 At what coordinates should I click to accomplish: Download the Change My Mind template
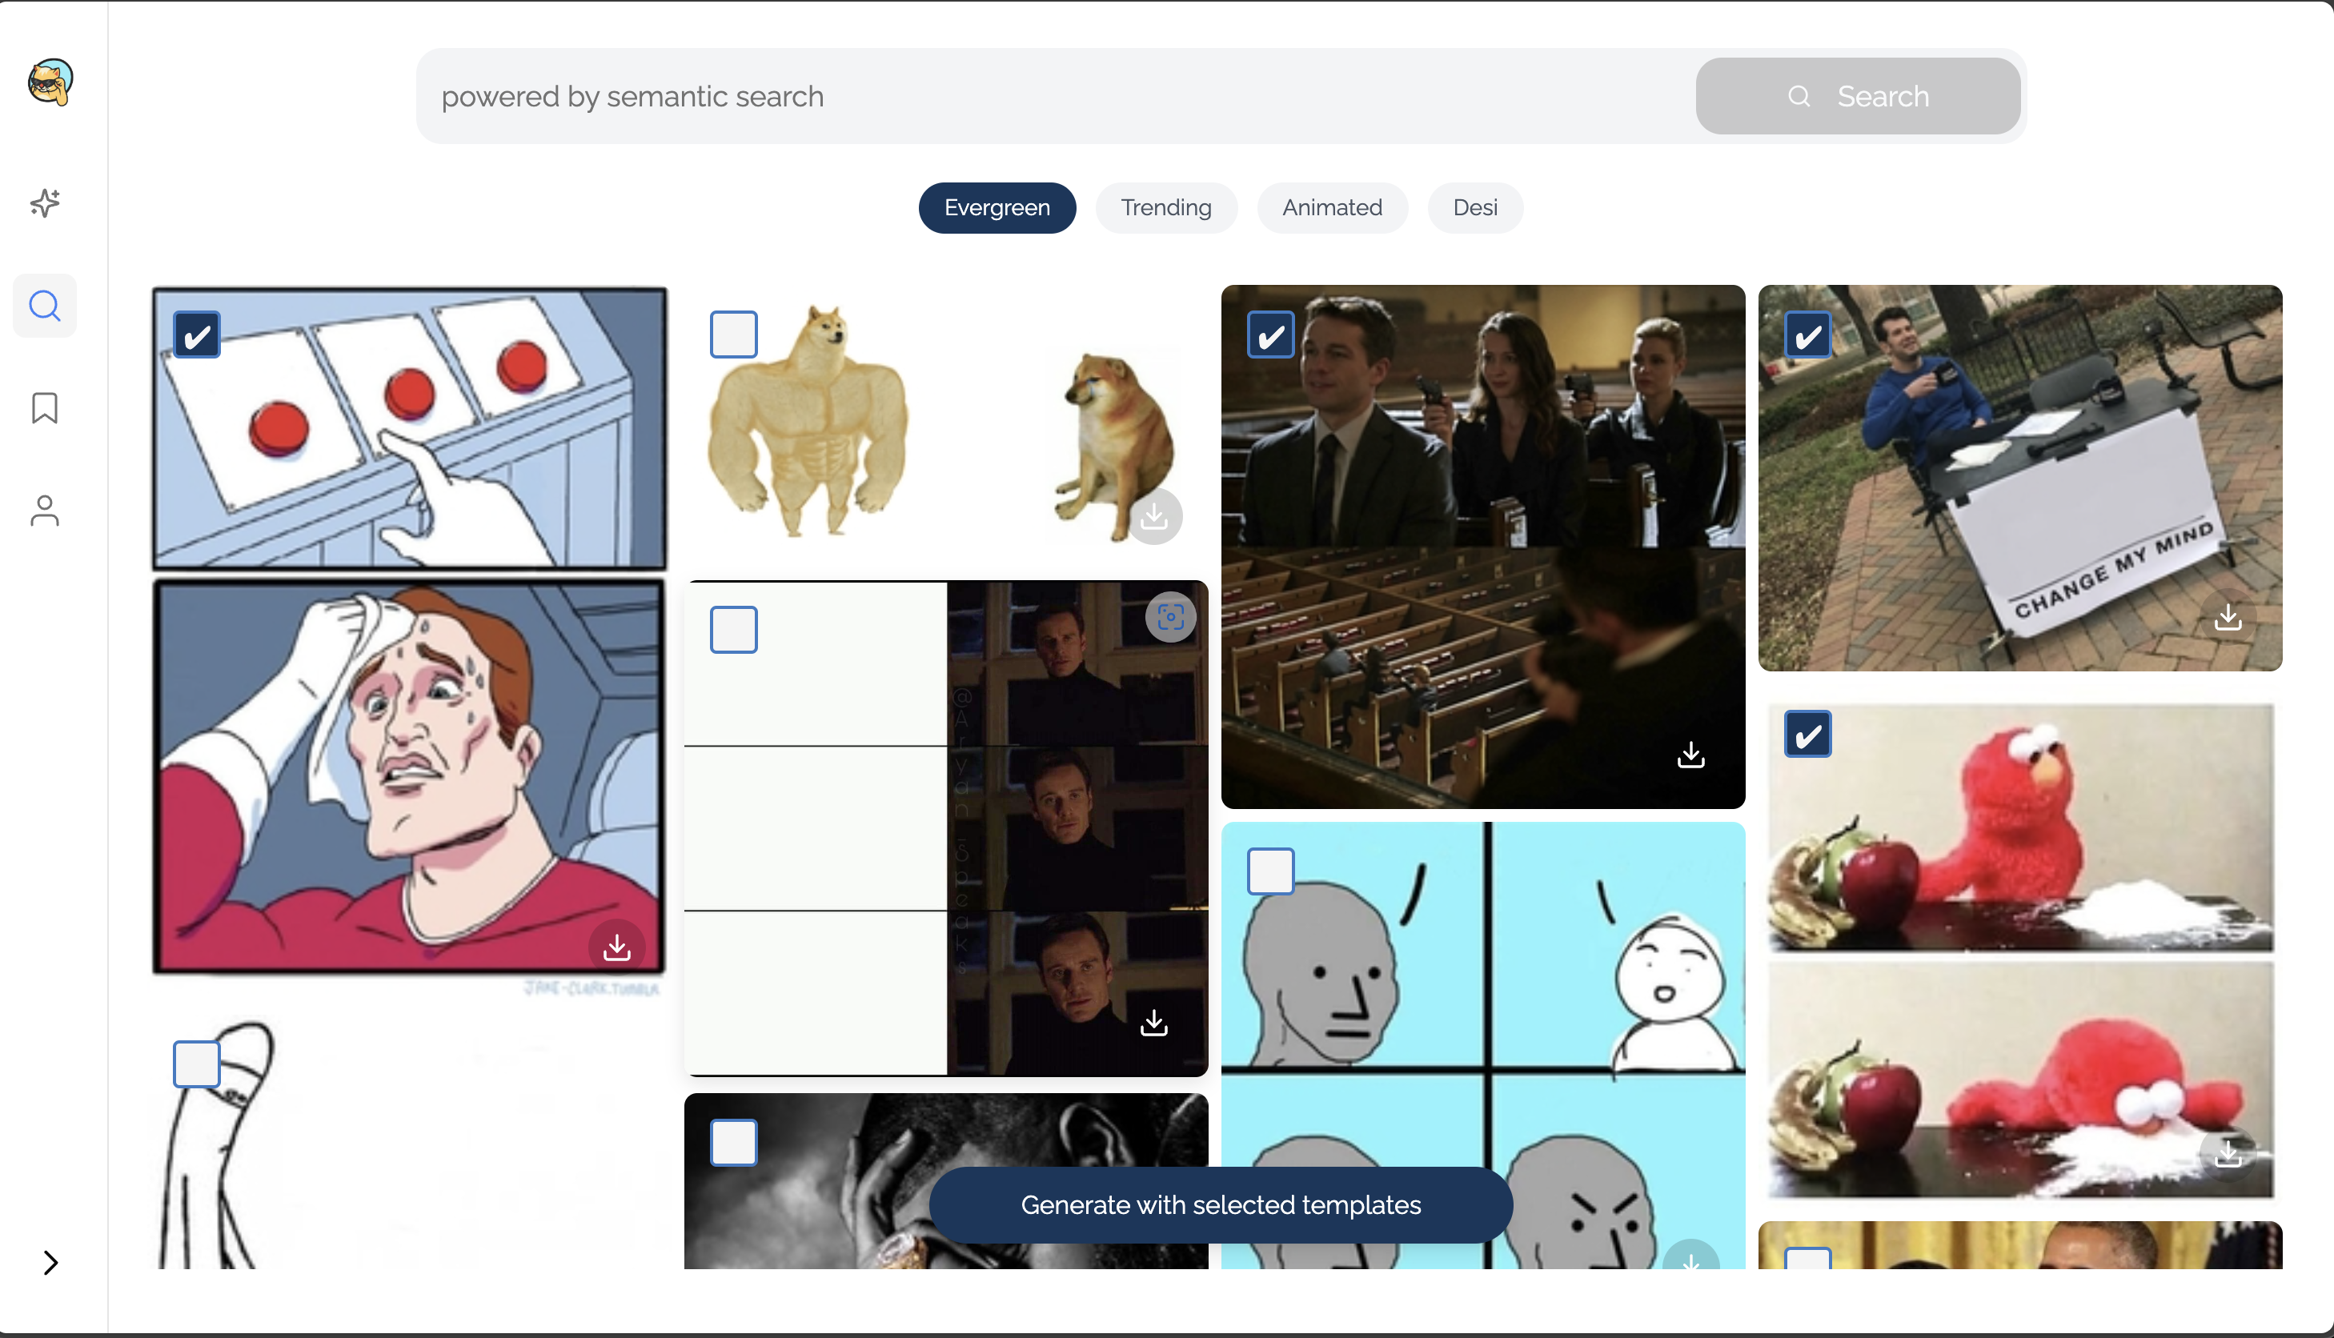[x=2228, y=617]
